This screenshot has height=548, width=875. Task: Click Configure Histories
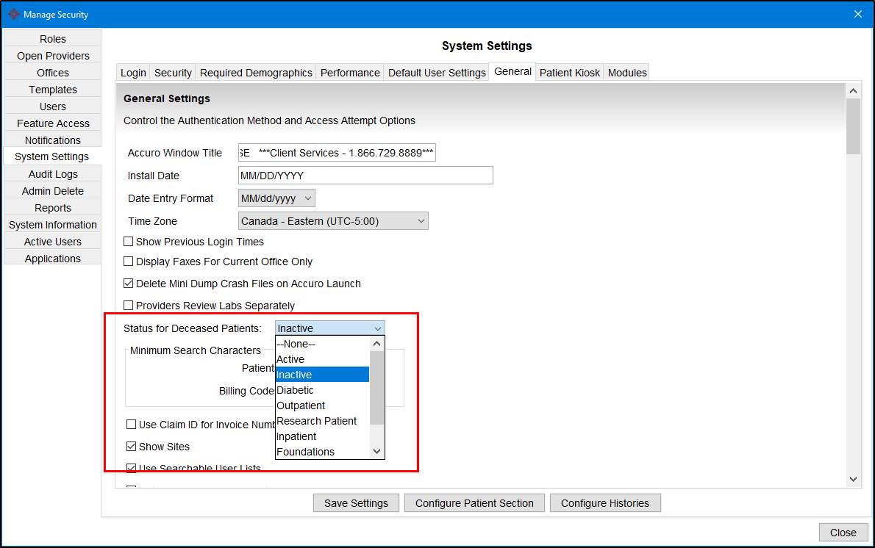click(605, 502)
